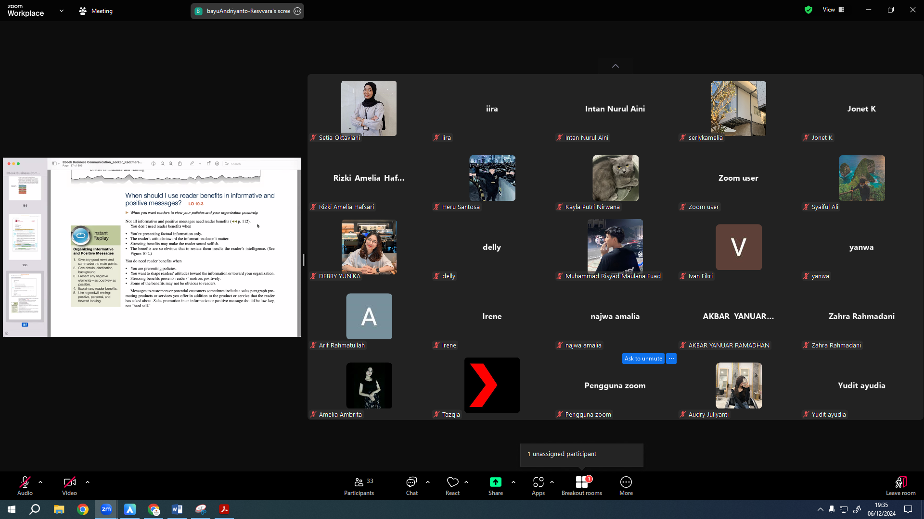Click the taskbar clock showing 19:35
The image size is (924, 519).
(881, 509)
